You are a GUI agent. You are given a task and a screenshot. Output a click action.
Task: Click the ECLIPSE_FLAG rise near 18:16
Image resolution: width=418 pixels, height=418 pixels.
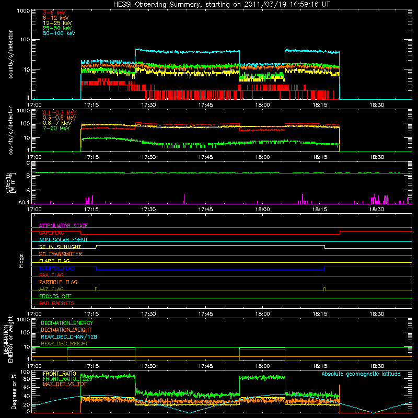tap(324, 268)
